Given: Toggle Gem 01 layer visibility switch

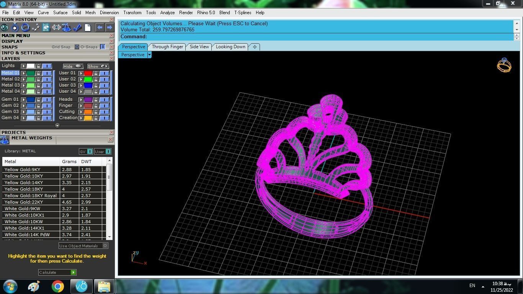Looking at the screenshot, I should (47, 100).
